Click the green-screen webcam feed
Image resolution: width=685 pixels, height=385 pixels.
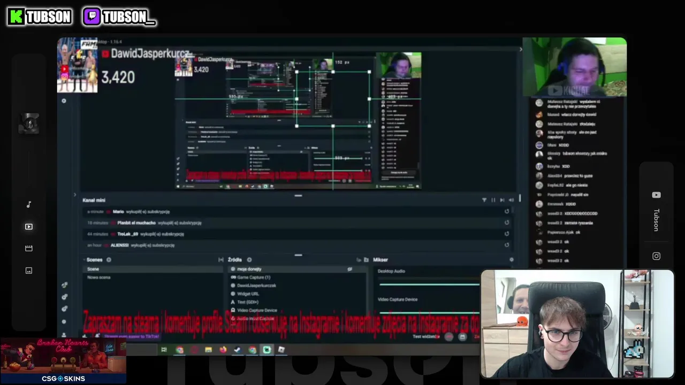coord(574,67)
